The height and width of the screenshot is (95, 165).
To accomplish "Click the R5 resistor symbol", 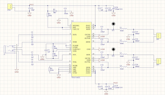I will click(x=55, y=11).
